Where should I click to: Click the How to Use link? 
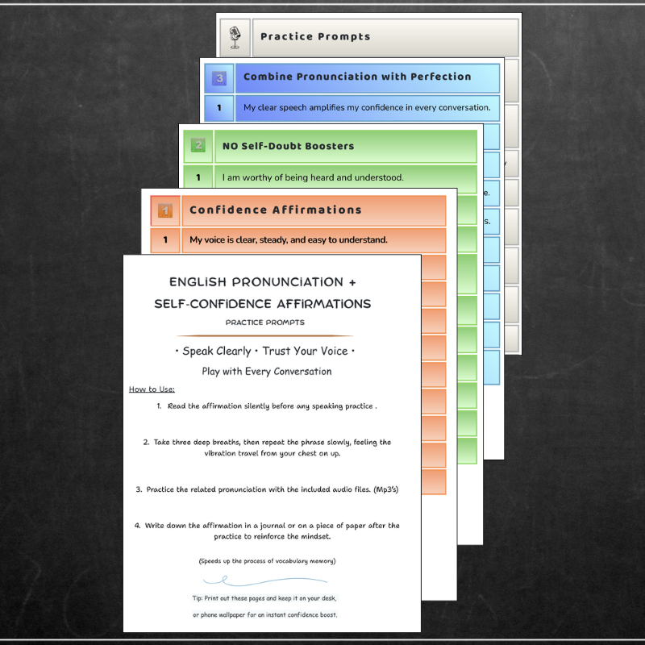click(x=151, y=389)
